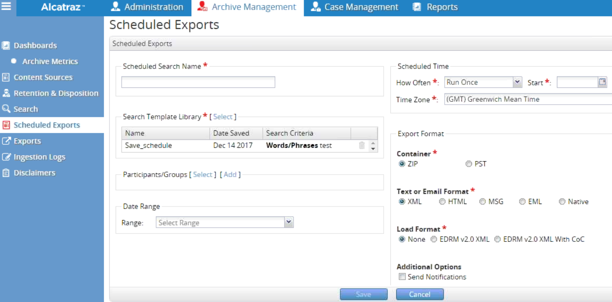Delete the Save_schedule template with trash icon
This screenshot has width=612, height=302.
[362, 146]
